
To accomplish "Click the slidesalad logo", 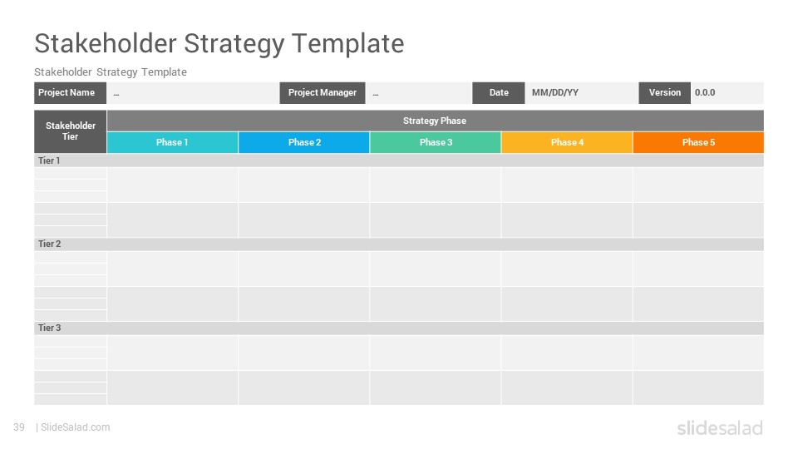I will pyautogui.click(x=720, y=427).
